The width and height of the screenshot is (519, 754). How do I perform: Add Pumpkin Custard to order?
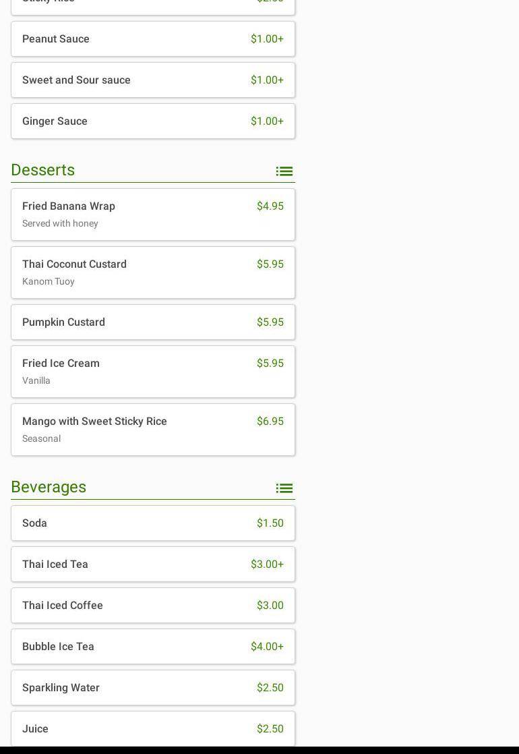[x=153, y=322]
